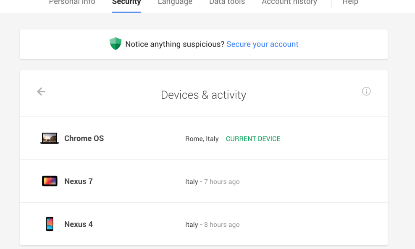The height and width of the screenshot is (249, 415).
Task: Click the CURRENT DEVICE label
Action: coord(253,139)
